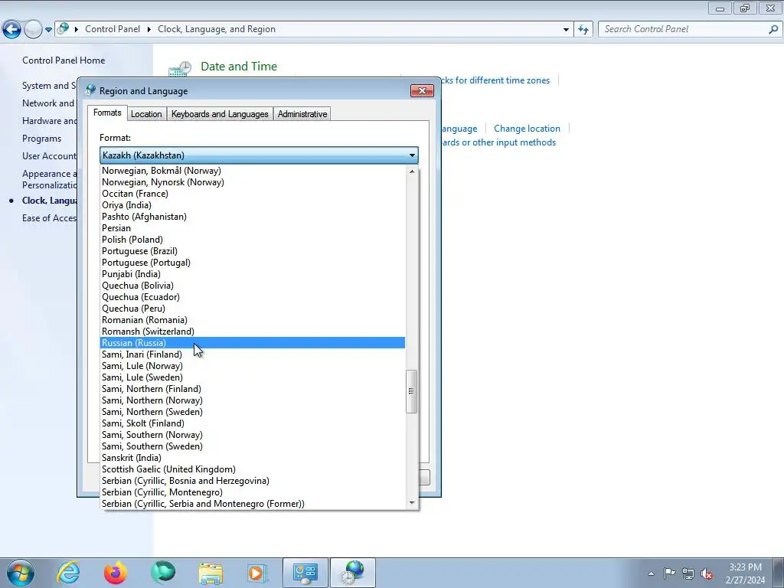784x588 pixels.
Task: Click the Back navigation arrow
Action: tap(12, 29)
